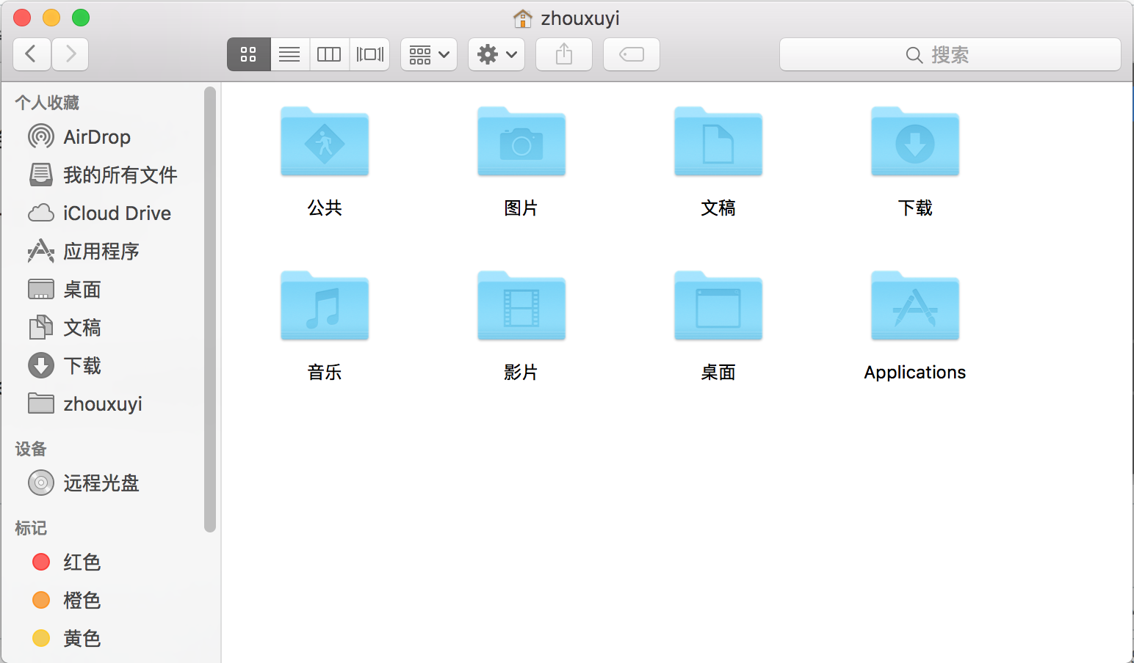Click the forward navigation arrow
Screen dimensions: 1134x663
(x=70, y=54)
